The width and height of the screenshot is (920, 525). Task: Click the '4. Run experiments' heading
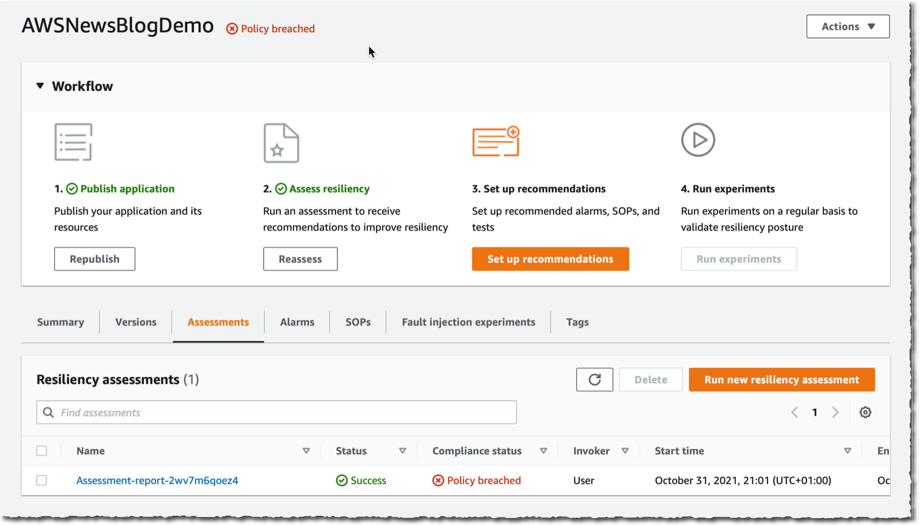click(x=728, y=189)
